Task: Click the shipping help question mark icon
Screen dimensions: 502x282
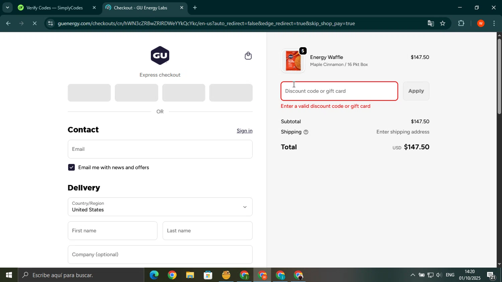Action: coord(306,132)
